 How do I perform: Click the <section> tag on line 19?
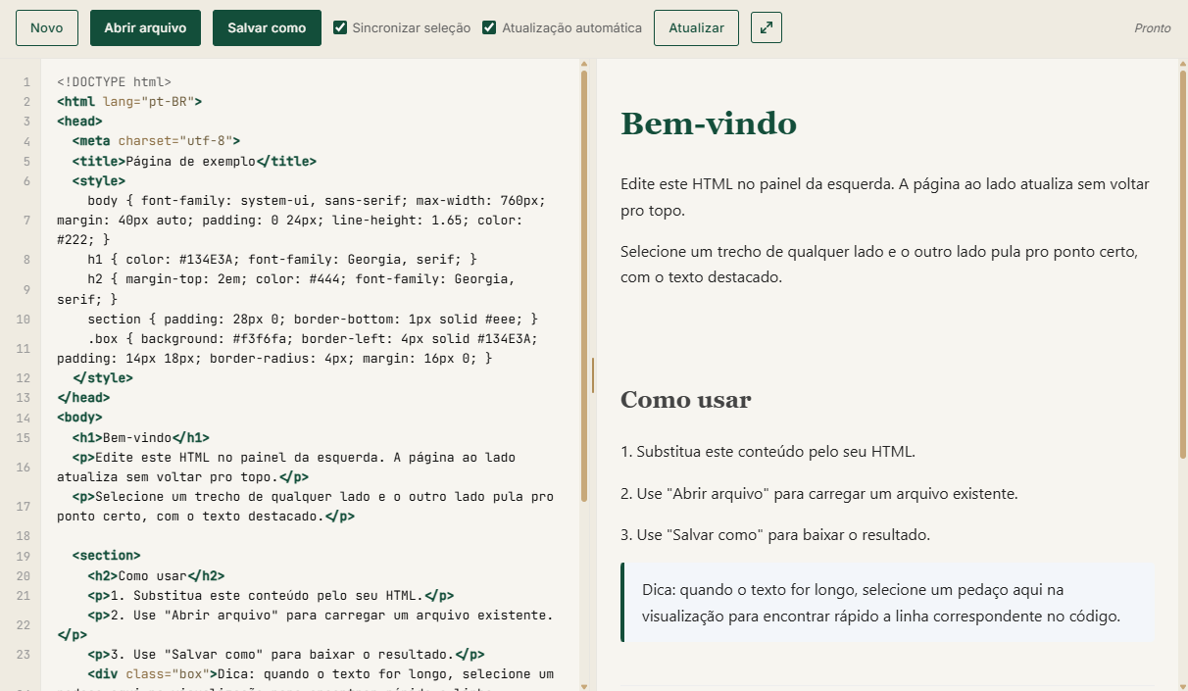click(106, 556)
